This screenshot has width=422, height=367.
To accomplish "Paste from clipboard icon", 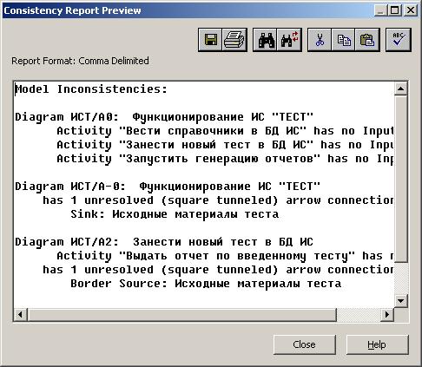I will pyautogui.click(x=367, y=40).
